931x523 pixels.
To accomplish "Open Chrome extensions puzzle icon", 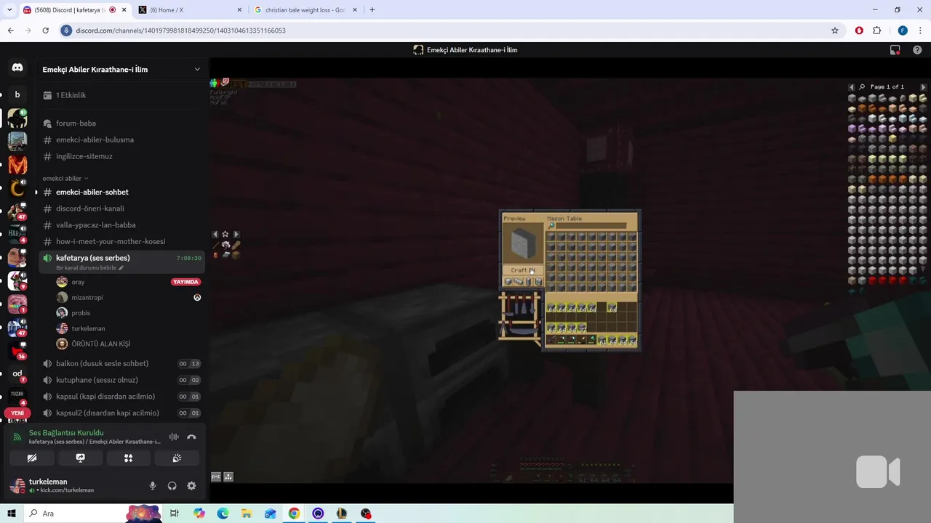I will 876,31.
